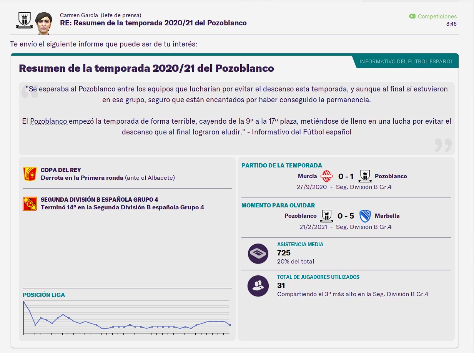
Task: Click Compartiendo el 3º más alto text
Action: (353, 294)
